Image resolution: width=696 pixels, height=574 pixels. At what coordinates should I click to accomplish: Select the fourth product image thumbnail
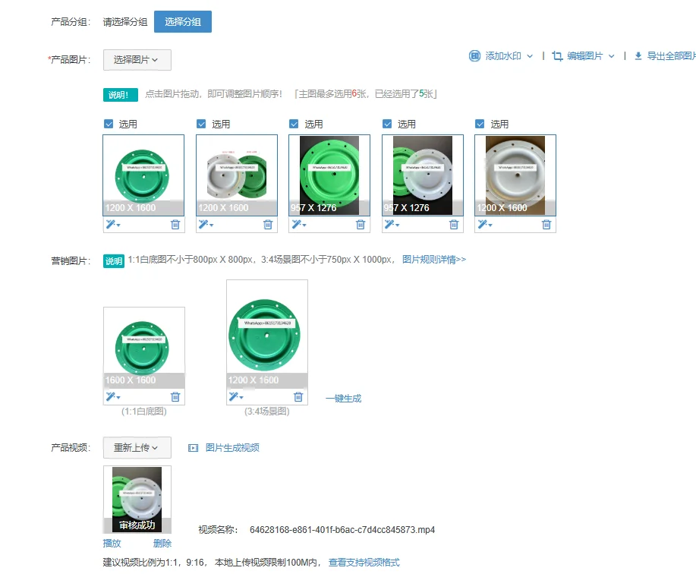click(x=423, y=175)
